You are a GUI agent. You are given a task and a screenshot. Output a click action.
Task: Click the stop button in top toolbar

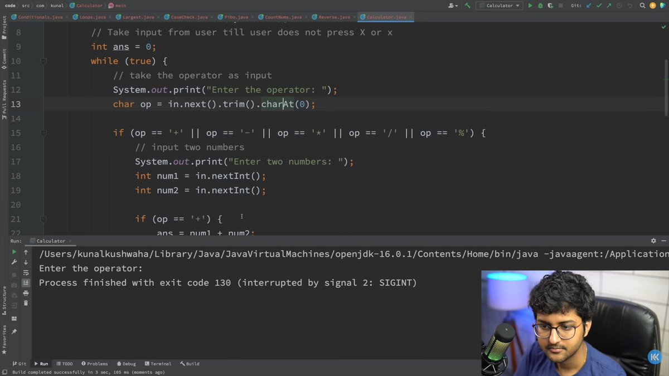pos(560,6)
